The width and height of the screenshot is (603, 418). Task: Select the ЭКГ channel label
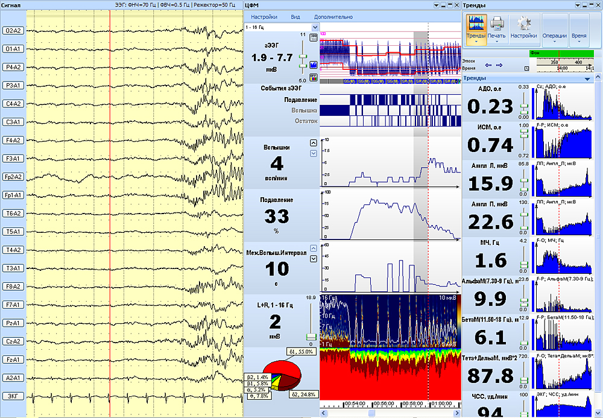pos(13,396)
